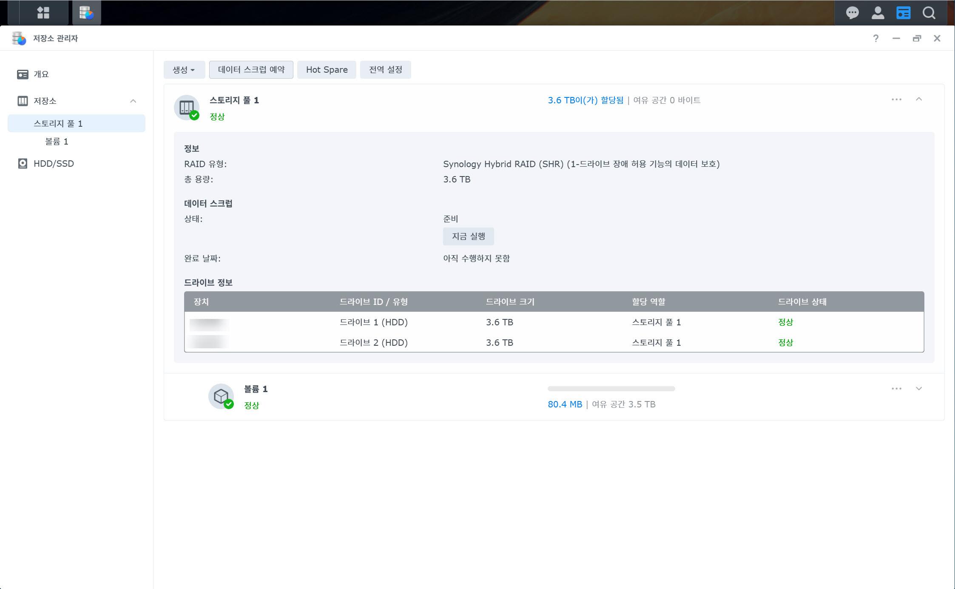
Task: Collapse 스토리지 풀 1 details chevron
Action: click(918, 99)
